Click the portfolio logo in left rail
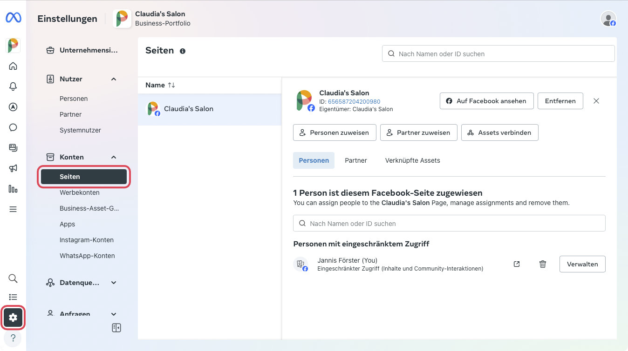The image size is (628, 351). pyautogui.click(x=13, y=46)
